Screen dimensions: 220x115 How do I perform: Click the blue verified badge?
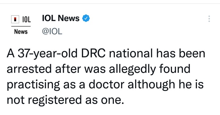click(86, 18)
